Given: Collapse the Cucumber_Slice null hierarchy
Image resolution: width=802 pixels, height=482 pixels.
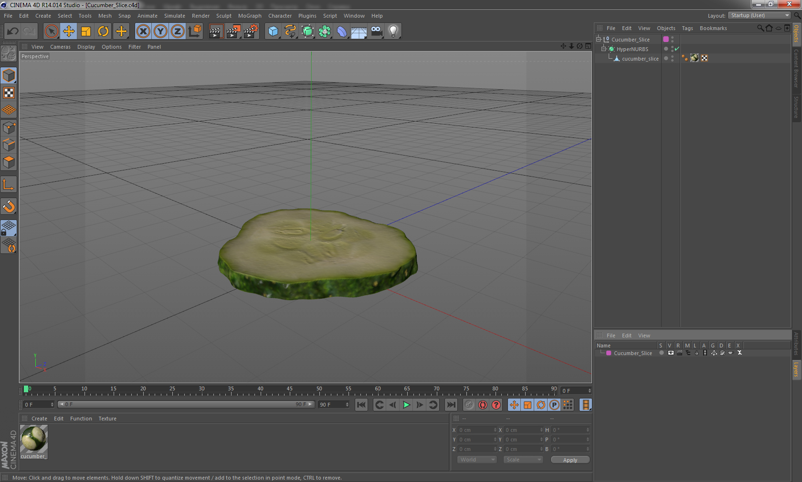Looking at the screenshot, I should pyautogui.click(x=598, y=39).
